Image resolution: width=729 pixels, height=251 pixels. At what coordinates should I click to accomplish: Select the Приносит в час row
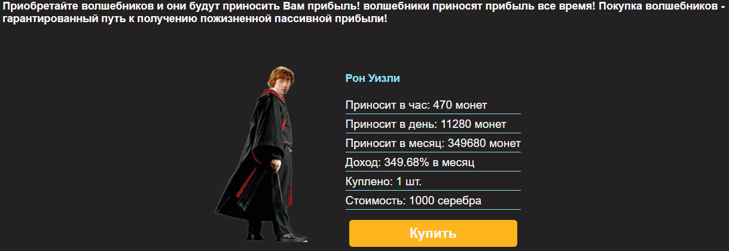coord(433,105)
